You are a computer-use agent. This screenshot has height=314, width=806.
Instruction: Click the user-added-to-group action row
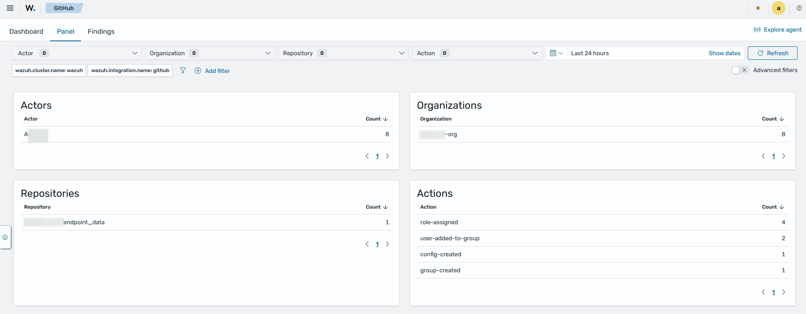tap(603, 238)
